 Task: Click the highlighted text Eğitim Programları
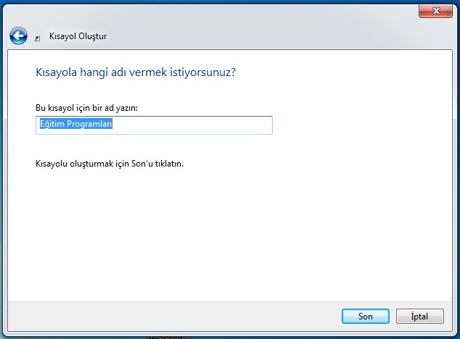coord(75,125)
